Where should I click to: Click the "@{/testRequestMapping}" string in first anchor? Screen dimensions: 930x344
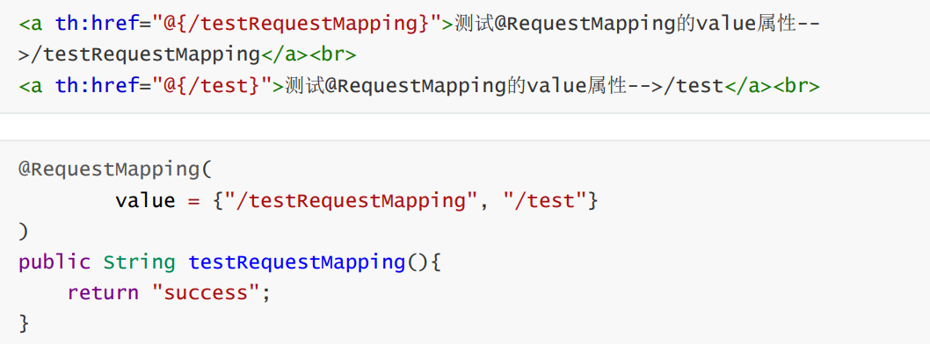[296, 25]
